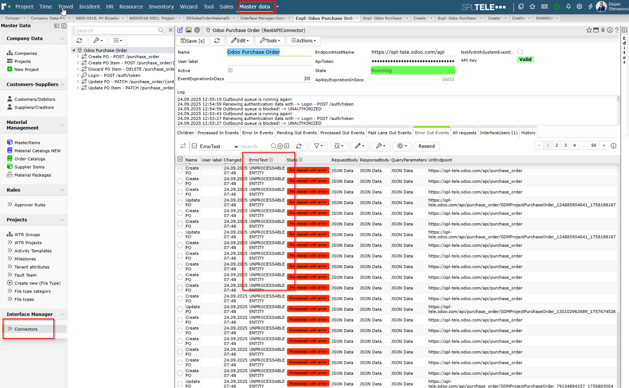Image resolution: width=629 pixels, height=388 pixels.
Task: Open the All requests tab
Action: click(x=464, y=133)
